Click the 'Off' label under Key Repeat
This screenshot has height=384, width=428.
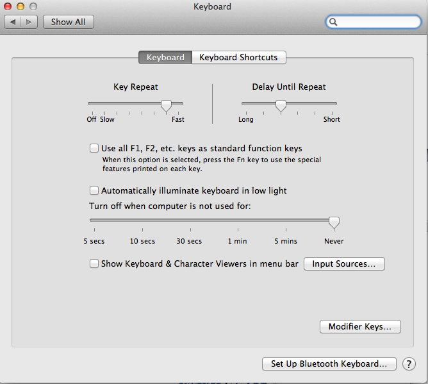(x=92, y=119)
